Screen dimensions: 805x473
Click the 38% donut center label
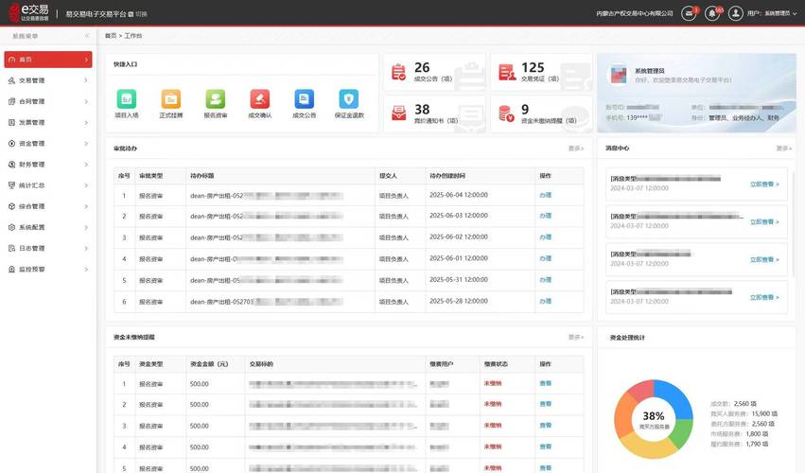pos(654,416)
